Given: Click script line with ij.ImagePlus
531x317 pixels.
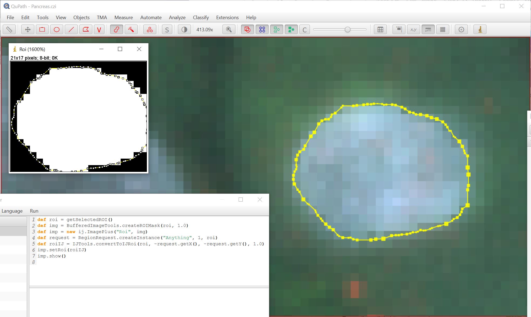Looking at the screenshot, I should 92,232.
